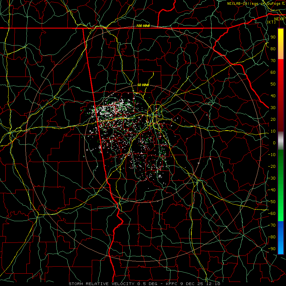
Task: Select the -50 value on the velocity scale
Action: point(272,202)
